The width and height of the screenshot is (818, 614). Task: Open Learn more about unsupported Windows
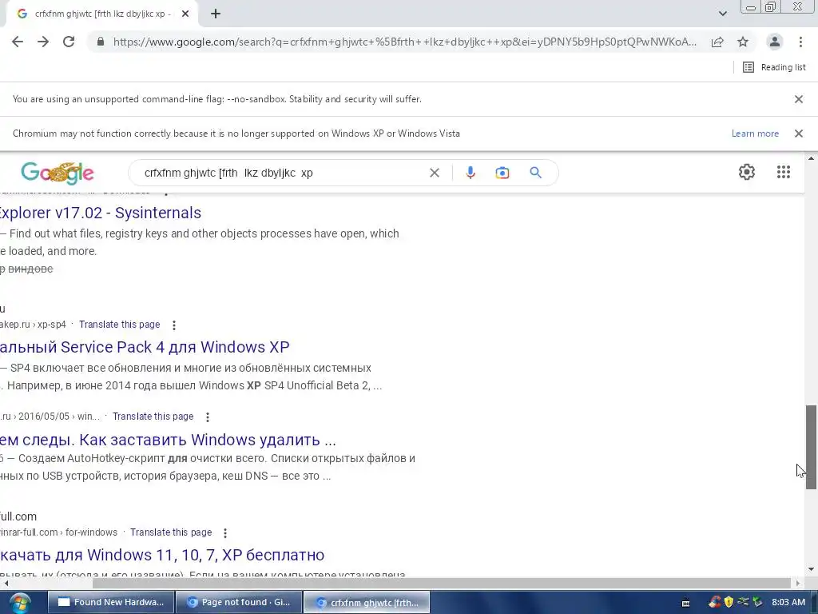[755, 134]
